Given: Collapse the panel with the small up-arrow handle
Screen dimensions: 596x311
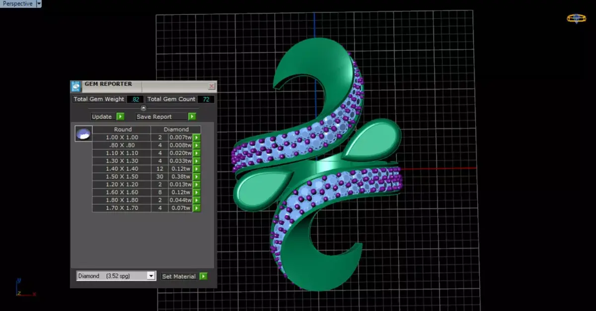Looking at the screenshot, I should pyautogui.click(x=144, y=108).
